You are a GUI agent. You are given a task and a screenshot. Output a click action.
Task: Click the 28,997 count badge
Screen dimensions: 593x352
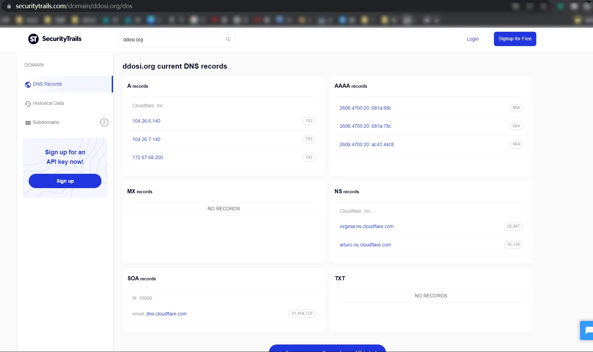click(x=513, y=226)
